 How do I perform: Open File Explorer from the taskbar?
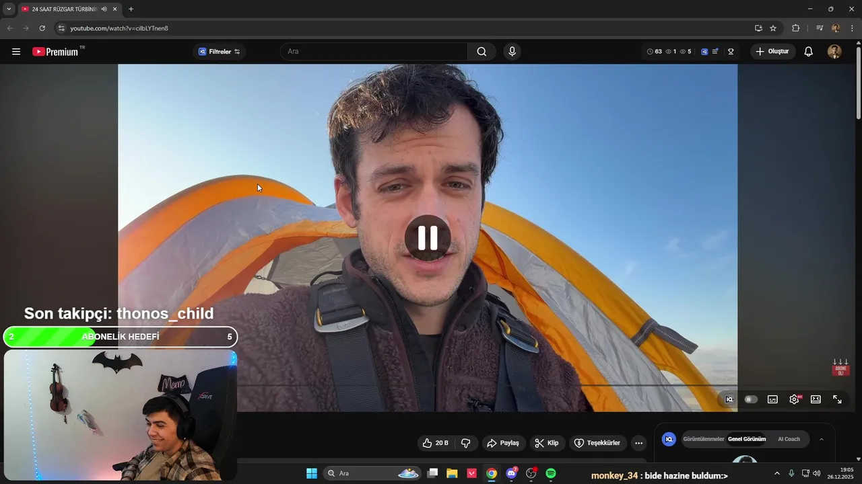pyautogui.click(x=452, y=473)
